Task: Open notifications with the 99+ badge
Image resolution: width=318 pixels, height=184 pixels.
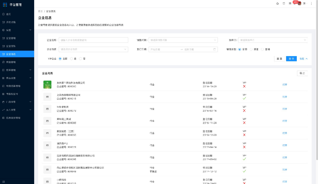Action: click(295, 3)
